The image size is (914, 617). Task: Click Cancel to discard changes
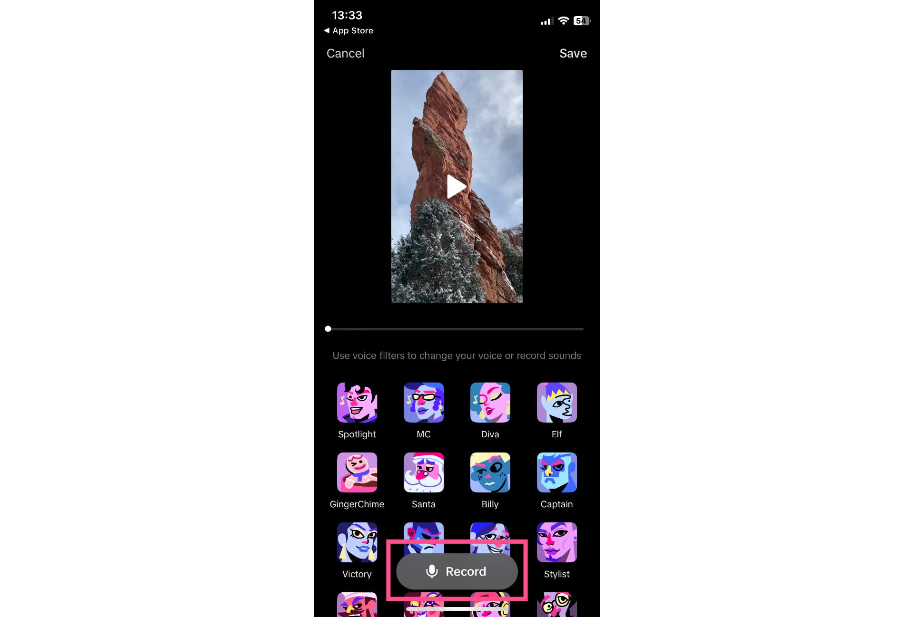pyautogui.click(x=345, y=53)
